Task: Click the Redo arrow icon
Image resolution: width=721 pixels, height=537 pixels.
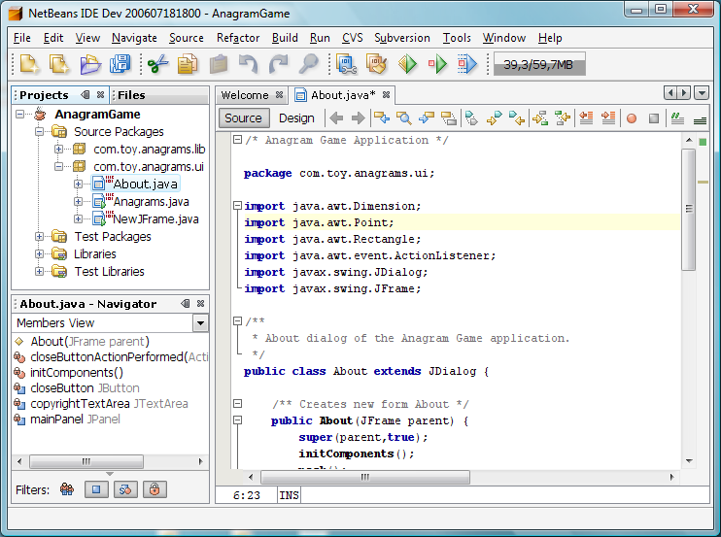Action: point(278,64)
